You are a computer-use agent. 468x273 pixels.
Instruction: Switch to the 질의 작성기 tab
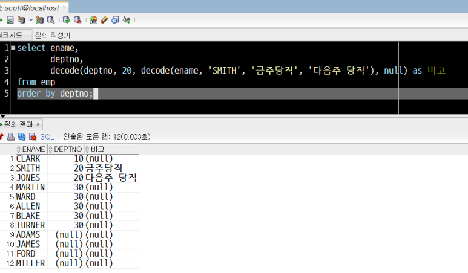tap(52, 35)
